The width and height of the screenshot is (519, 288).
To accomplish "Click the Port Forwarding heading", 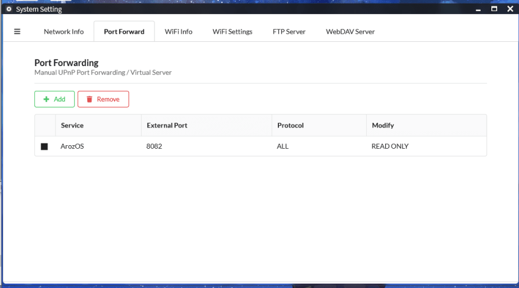I will (67, 63).
